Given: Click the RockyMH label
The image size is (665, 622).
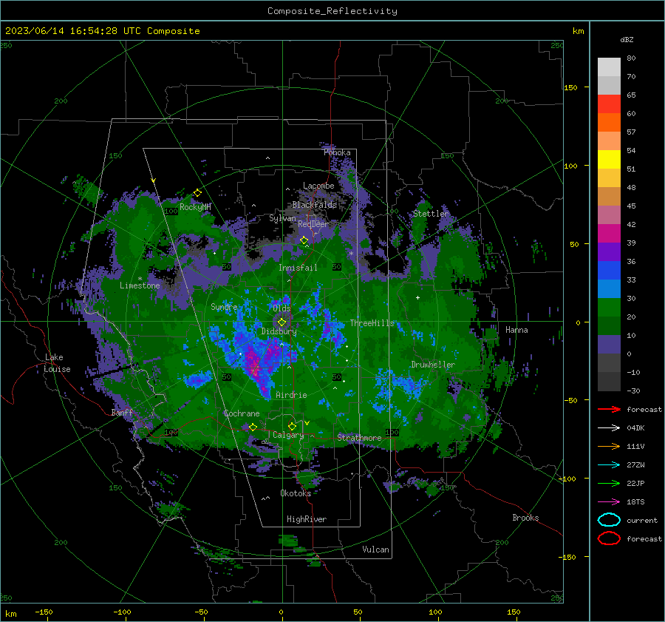Looking at the screenshot, I should coord(195,207).
